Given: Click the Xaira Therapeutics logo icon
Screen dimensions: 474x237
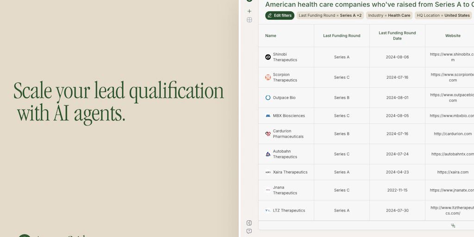Looking at the screenshot, I should click(268, 172).
